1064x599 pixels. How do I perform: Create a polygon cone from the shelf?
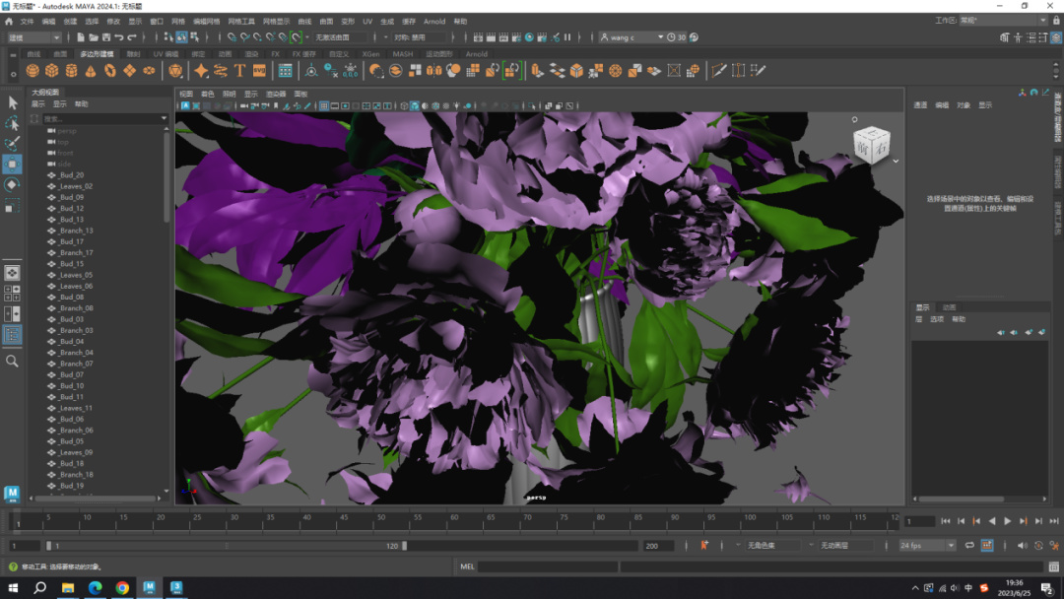[92, 71]
